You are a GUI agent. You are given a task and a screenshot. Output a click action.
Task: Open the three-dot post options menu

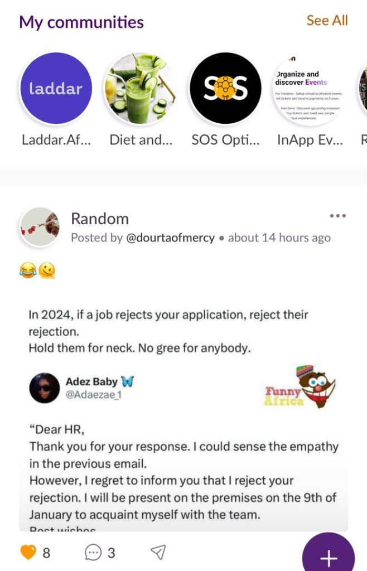tap(337, 216)
